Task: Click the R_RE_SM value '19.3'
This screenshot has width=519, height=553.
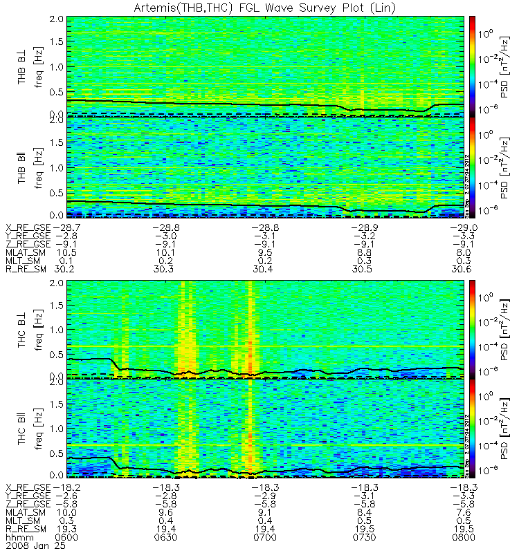Action: tap(66, 529)
